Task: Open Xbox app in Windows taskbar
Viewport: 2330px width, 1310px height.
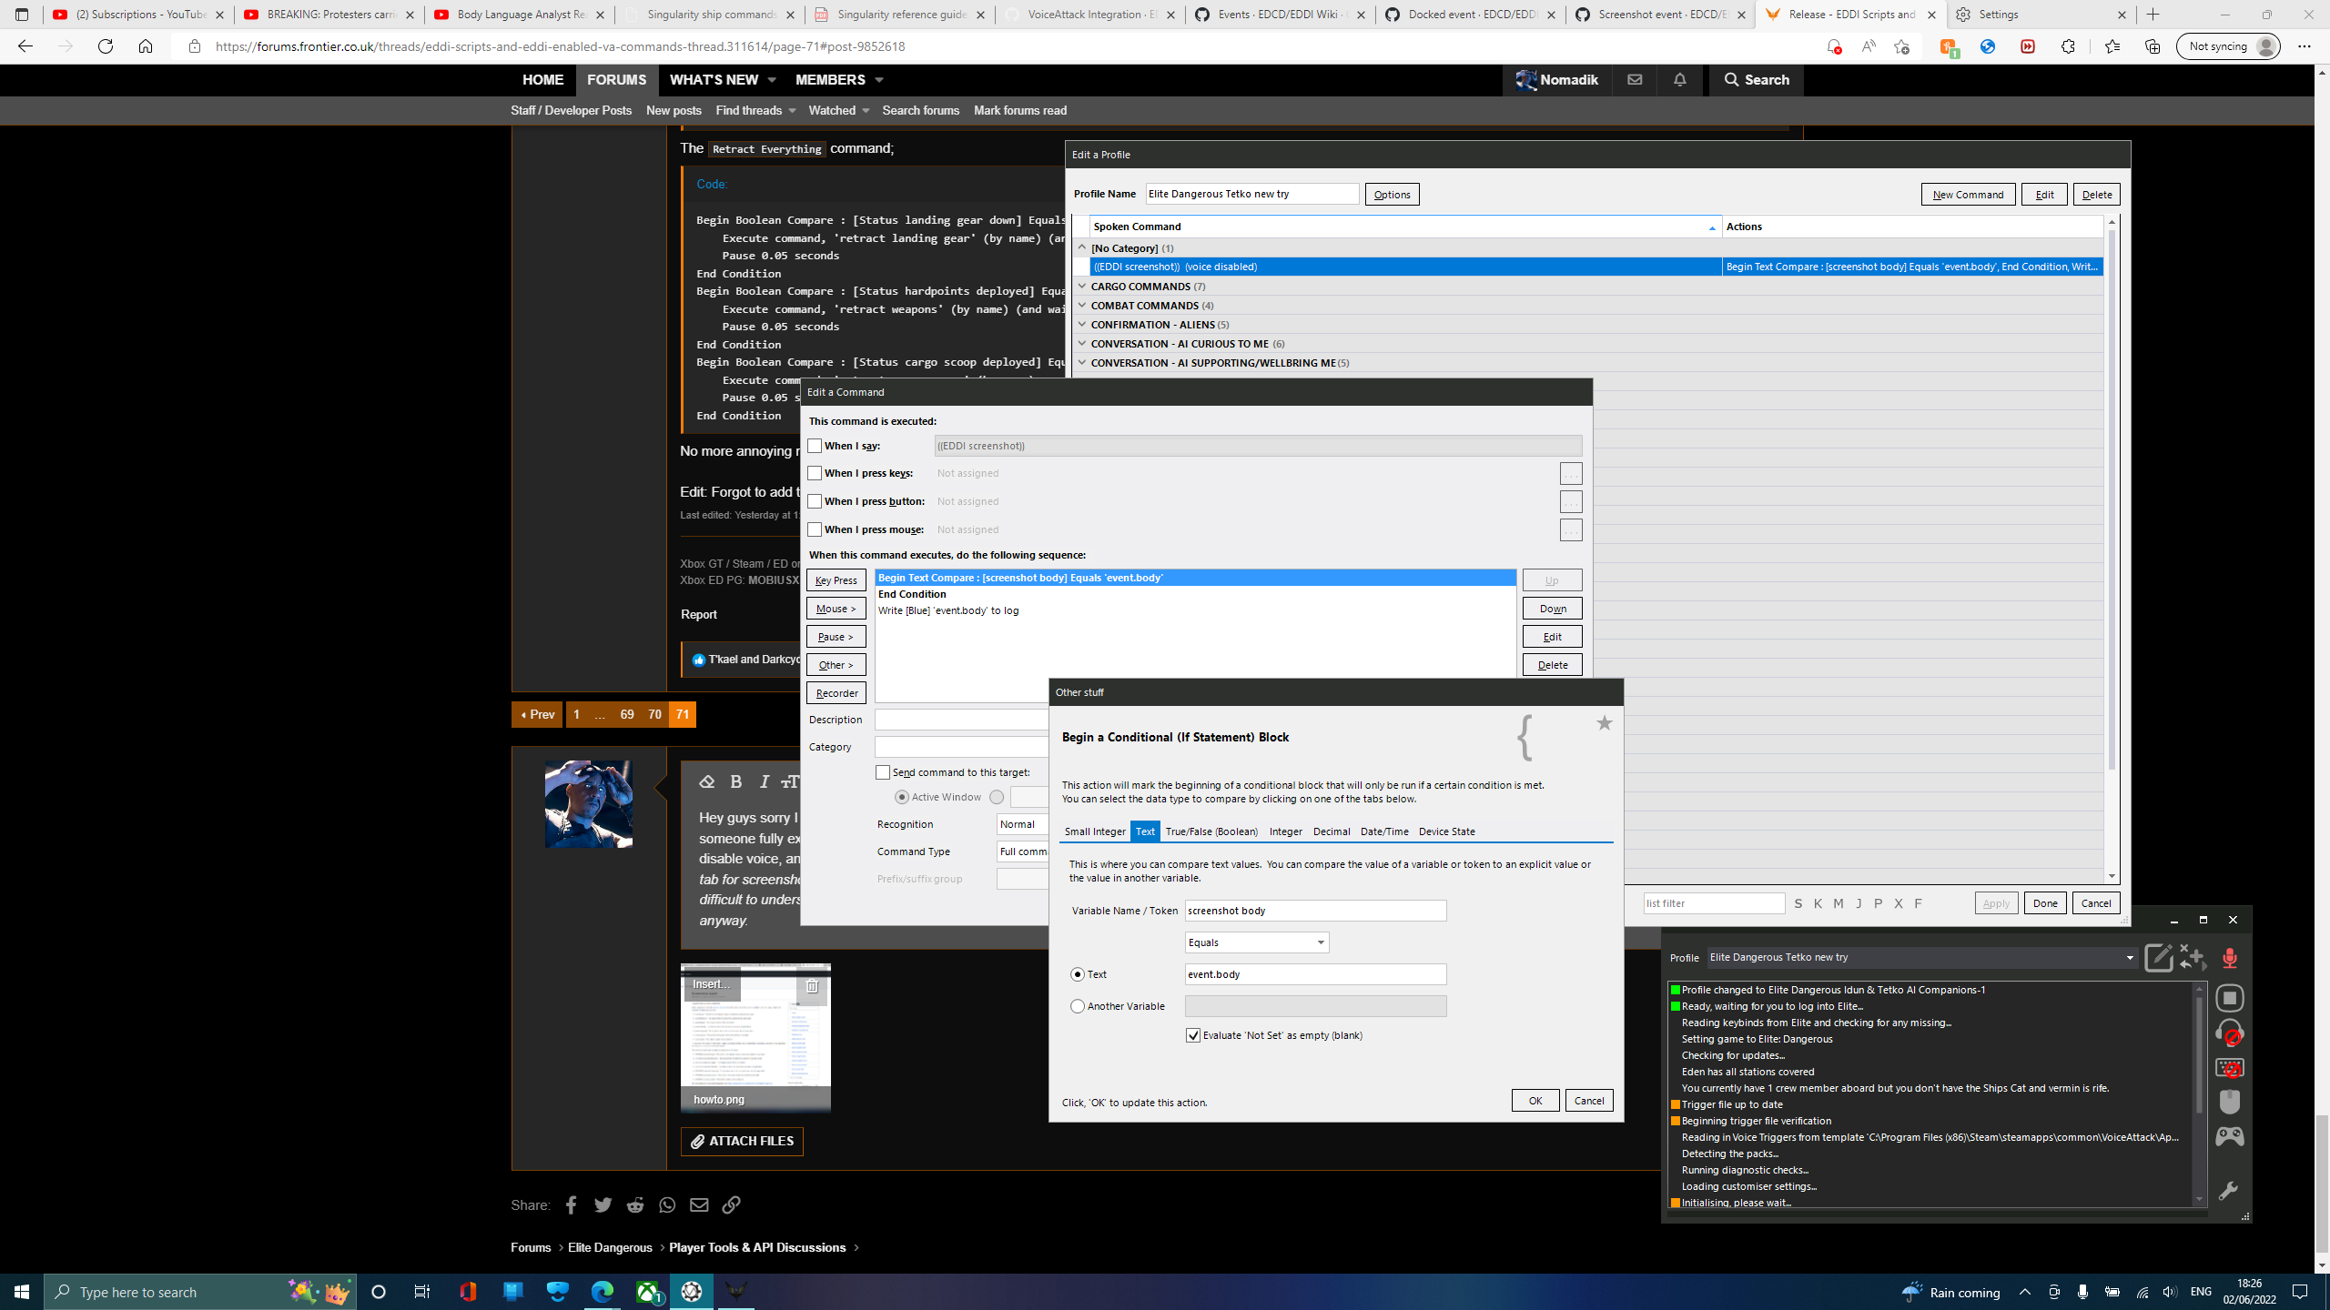Action: (x=647, y=1292)
